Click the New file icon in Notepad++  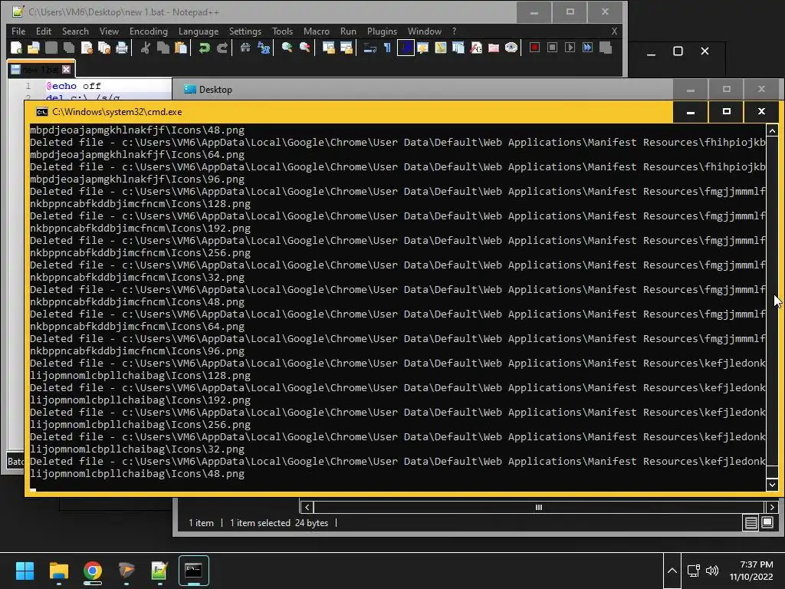click(x=16, y=48)
